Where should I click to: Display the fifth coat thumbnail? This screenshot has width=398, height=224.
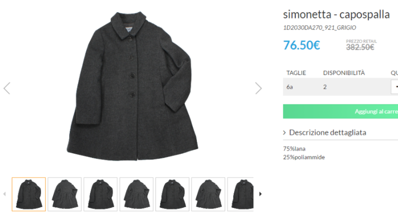pos(172,194)
